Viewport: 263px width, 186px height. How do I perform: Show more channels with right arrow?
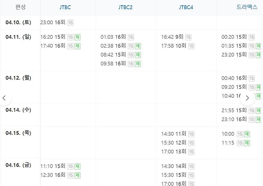247,98
